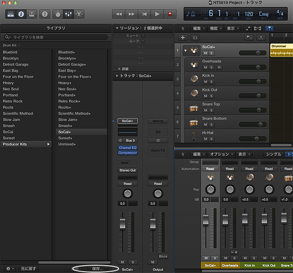Adjust inspector SoCal+ channel volume fader

pos(123,224)
